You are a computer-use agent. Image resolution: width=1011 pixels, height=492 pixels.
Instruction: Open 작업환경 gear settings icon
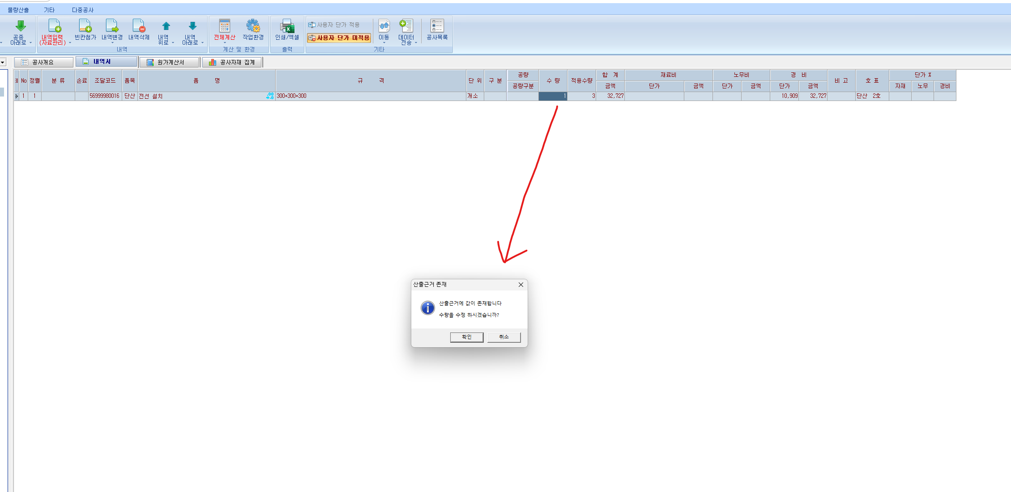(x=253, y=26)
